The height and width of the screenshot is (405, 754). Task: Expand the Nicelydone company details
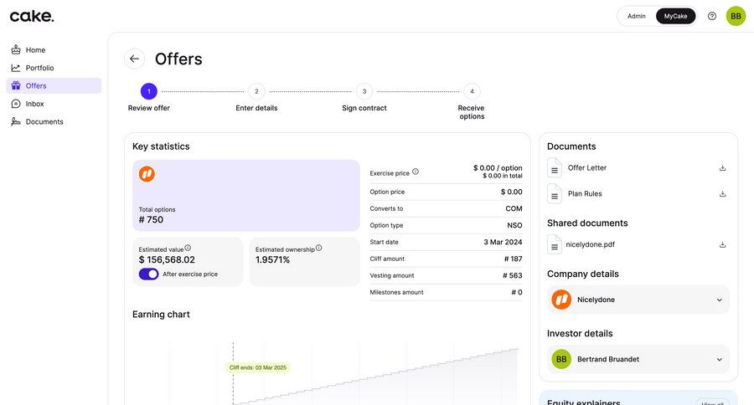[x=719, y=300]
